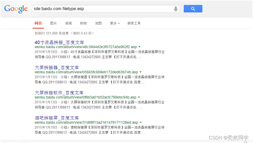Open result 酒吧拼接屏_百度文库
The width and height of the screenshot is (253, 143).
(x=57, y=118)
